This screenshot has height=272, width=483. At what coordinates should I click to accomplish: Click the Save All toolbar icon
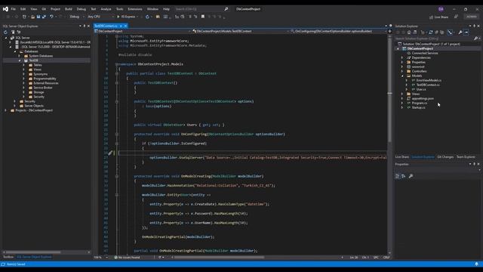tap(44, 17)
